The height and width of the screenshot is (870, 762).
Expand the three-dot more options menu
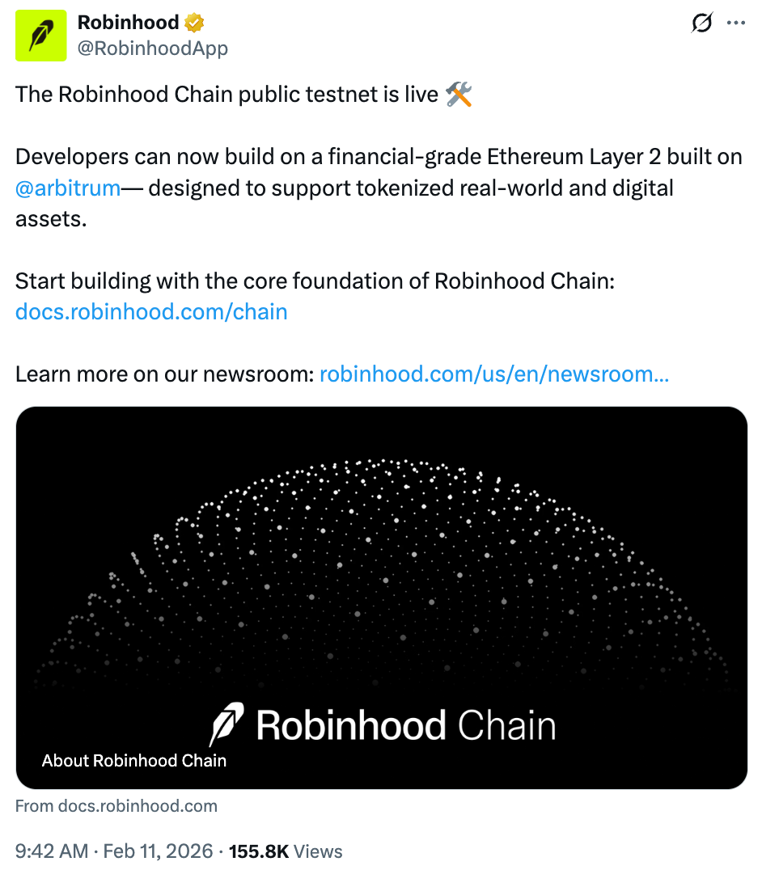(x=736, y=23)
